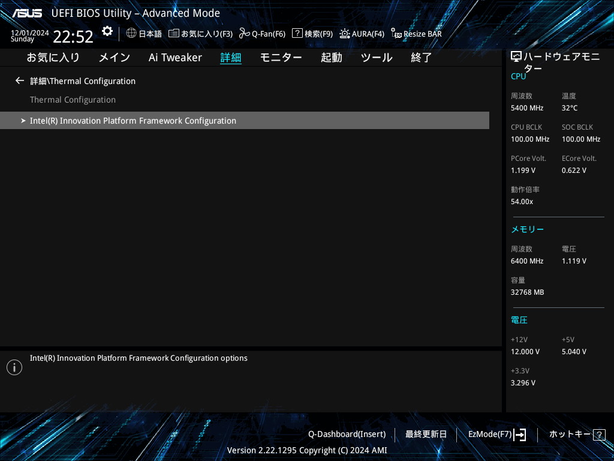Click the 54.00x ratio value
Viewport: 614px width, 461px height.
point(522,202)
